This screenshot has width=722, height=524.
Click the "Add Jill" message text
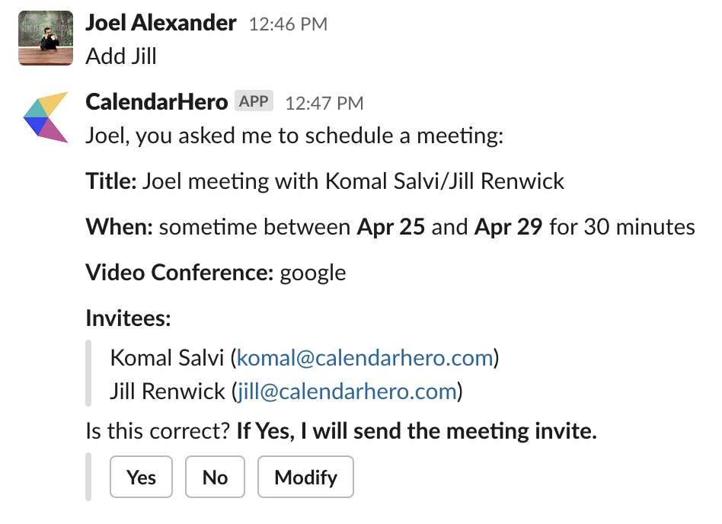(121, 56)
